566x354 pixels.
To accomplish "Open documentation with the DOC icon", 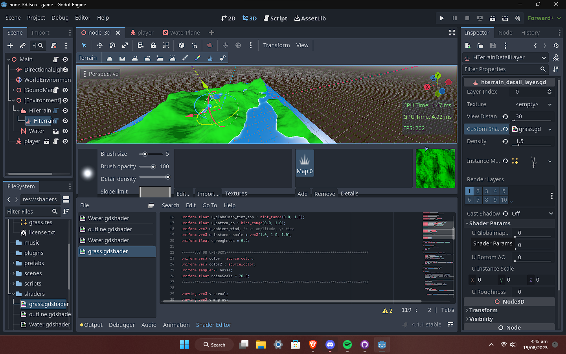I will [555, 58].
